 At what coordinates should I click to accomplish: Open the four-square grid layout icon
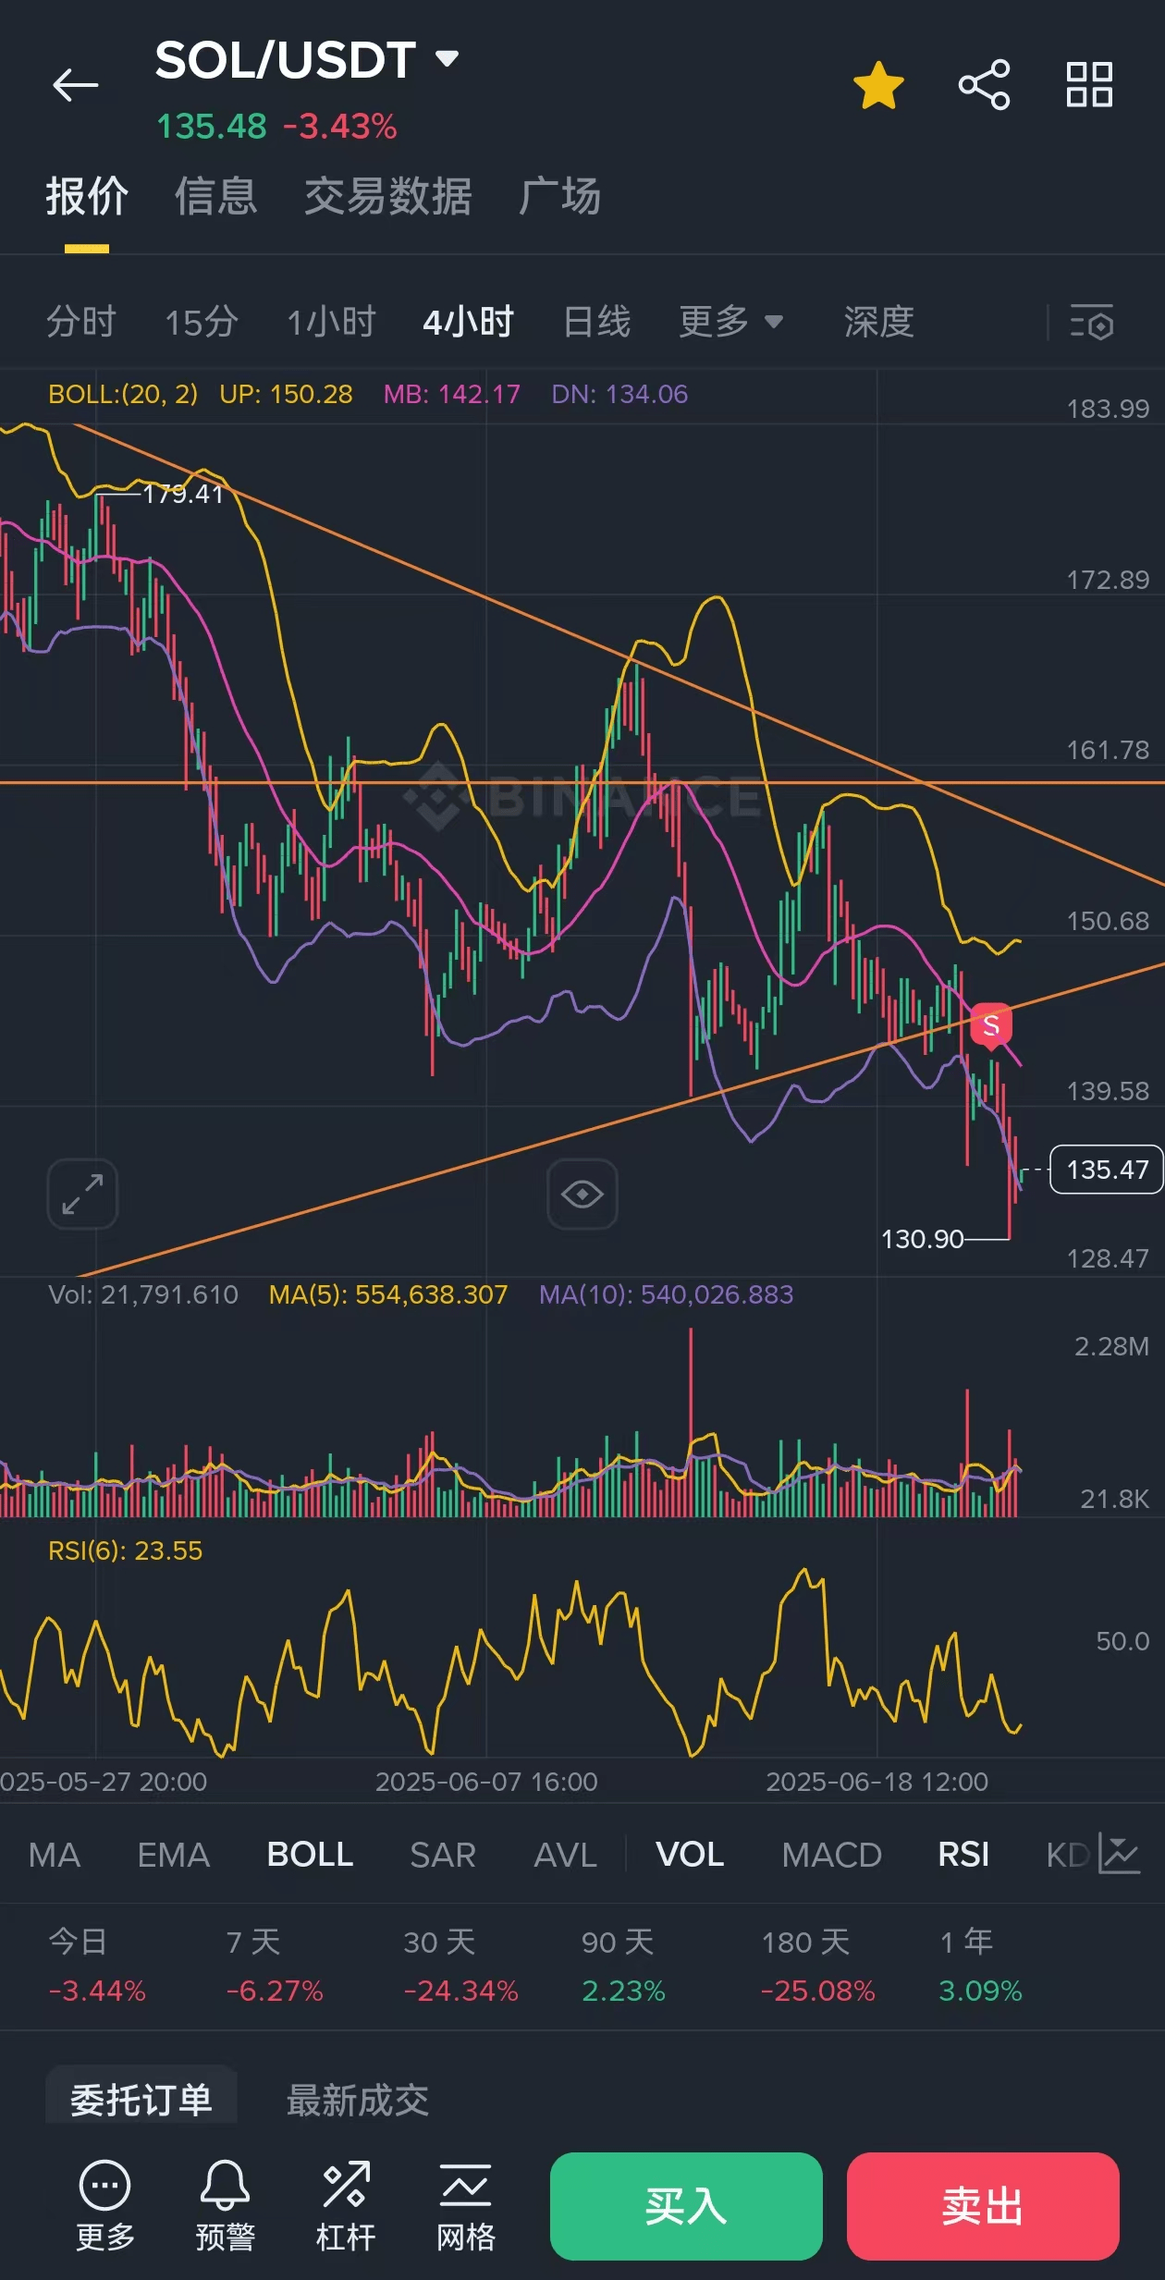pyautogui.click(x=1089, y=85)
